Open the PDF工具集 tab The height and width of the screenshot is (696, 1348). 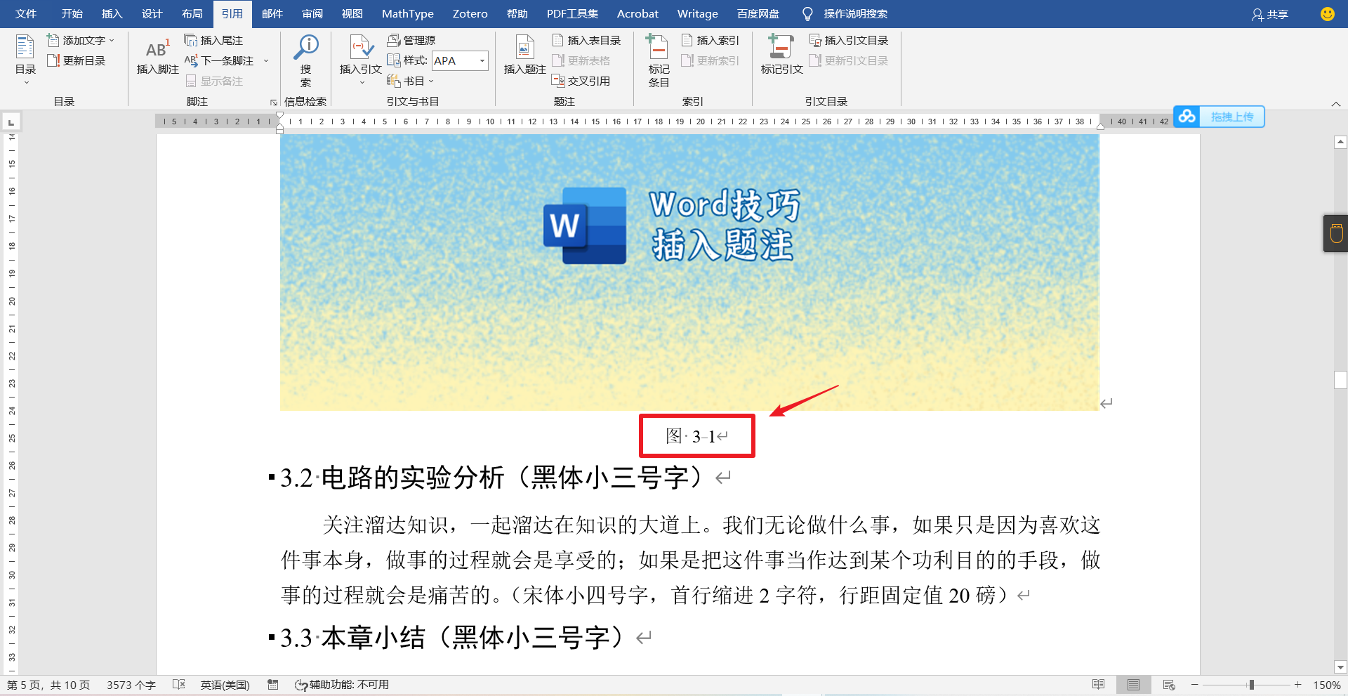(572, 14)
